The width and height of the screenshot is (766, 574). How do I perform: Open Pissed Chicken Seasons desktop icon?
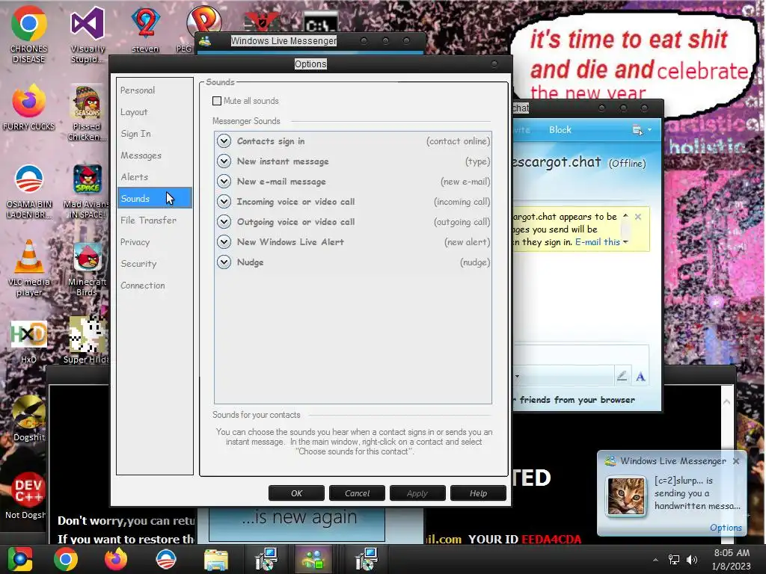(x=87, y=114)
